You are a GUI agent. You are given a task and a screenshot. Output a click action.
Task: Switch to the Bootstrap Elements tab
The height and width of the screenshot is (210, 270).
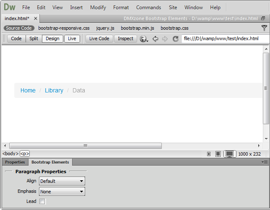50,162
